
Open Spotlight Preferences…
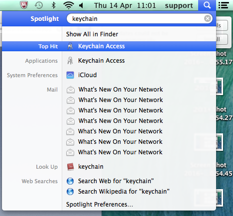click(x=100, y=205)
